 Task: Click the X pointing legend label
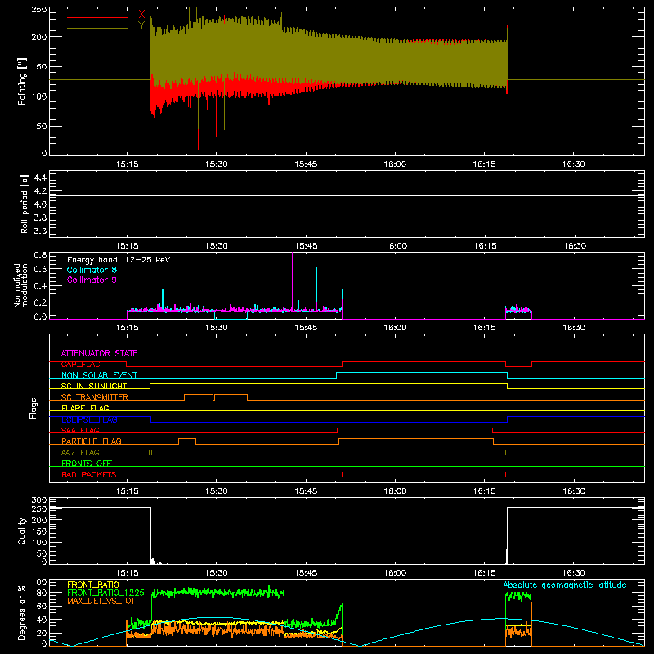[141, 15]
